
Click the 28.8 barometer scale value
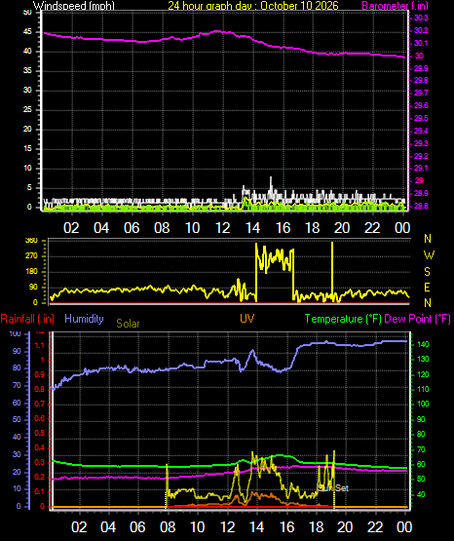pyautogui.click(x=421, y=206)
